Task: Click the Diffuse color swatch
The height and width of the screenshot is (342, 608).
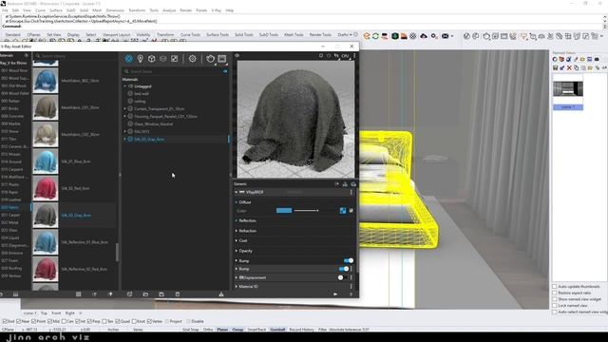Action: 284,211
